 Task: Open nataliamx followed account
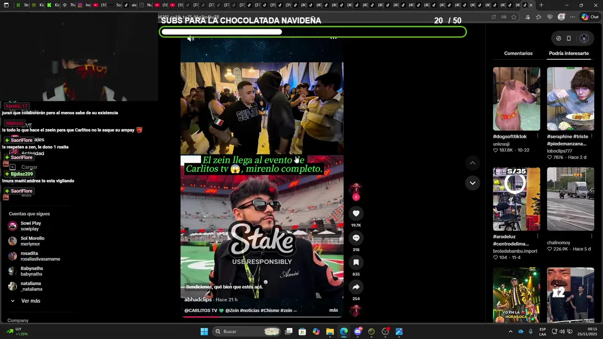pyautogui.click(x=26, y=286)
